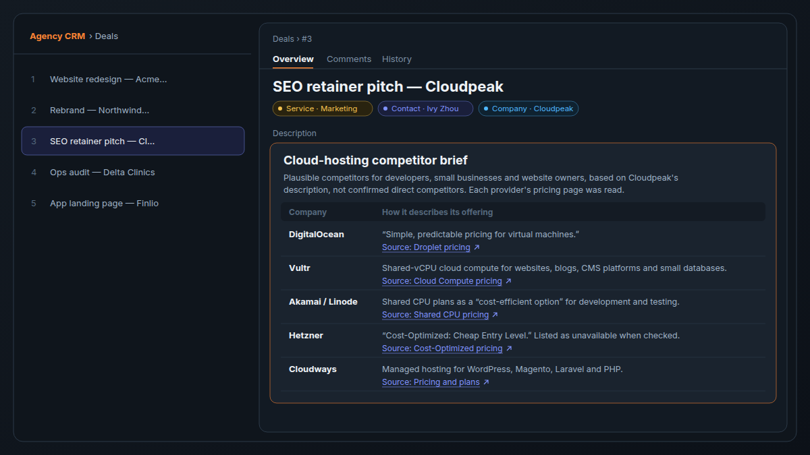Click the Deals breadcrumb in sidebar
The image size is (810, 455).
(107, 36)
